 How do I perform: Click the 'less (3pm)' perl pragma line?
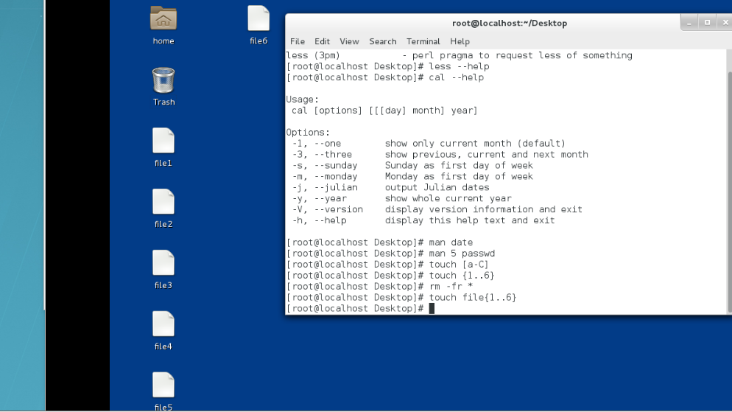[x=460, y=55]
